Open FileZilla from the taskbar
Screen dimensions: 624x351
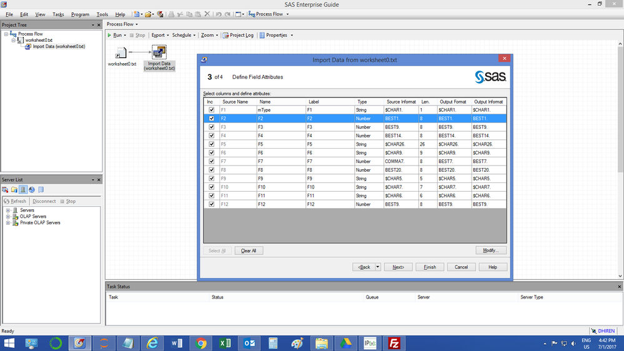(x=394, y=343)
